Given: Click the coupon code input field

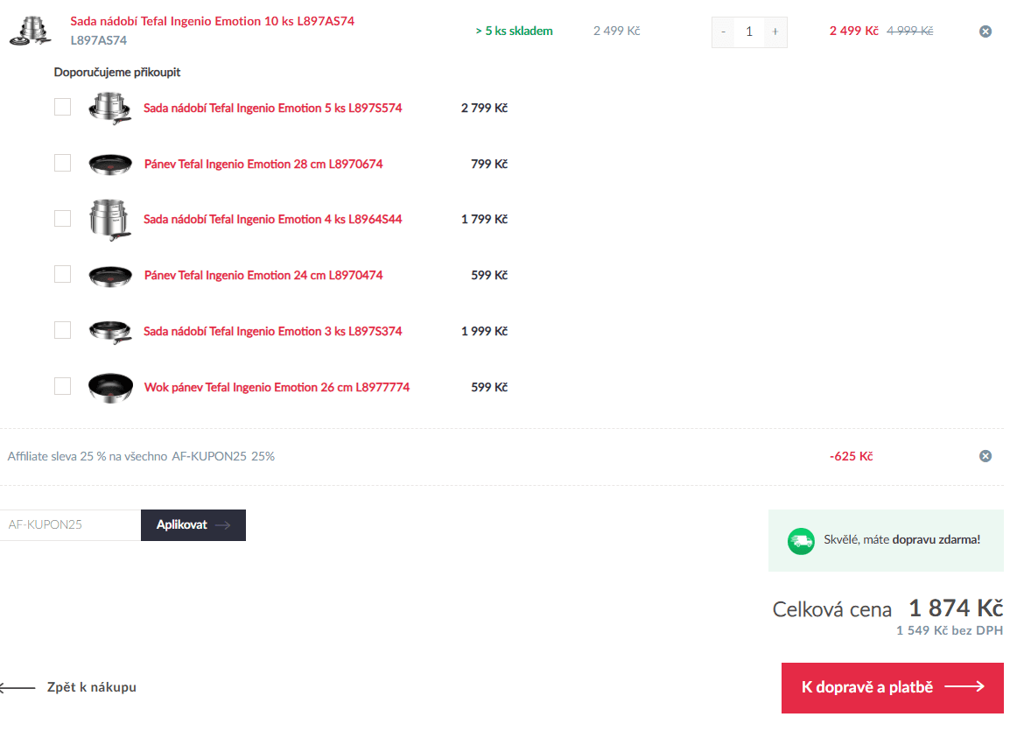Looking at the screenshot, I should click(x=70, y=525).
